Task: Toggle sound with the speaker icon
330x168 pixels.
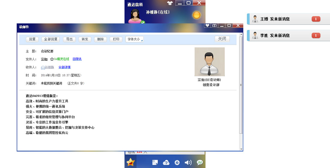Action: (188, 163)
